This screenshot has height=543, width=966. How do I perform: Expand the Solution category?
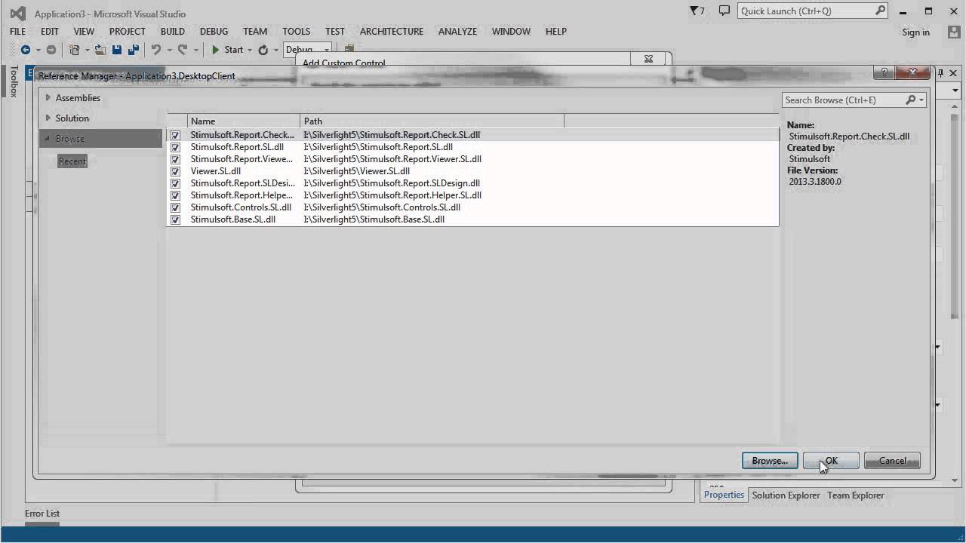point(48,118)
